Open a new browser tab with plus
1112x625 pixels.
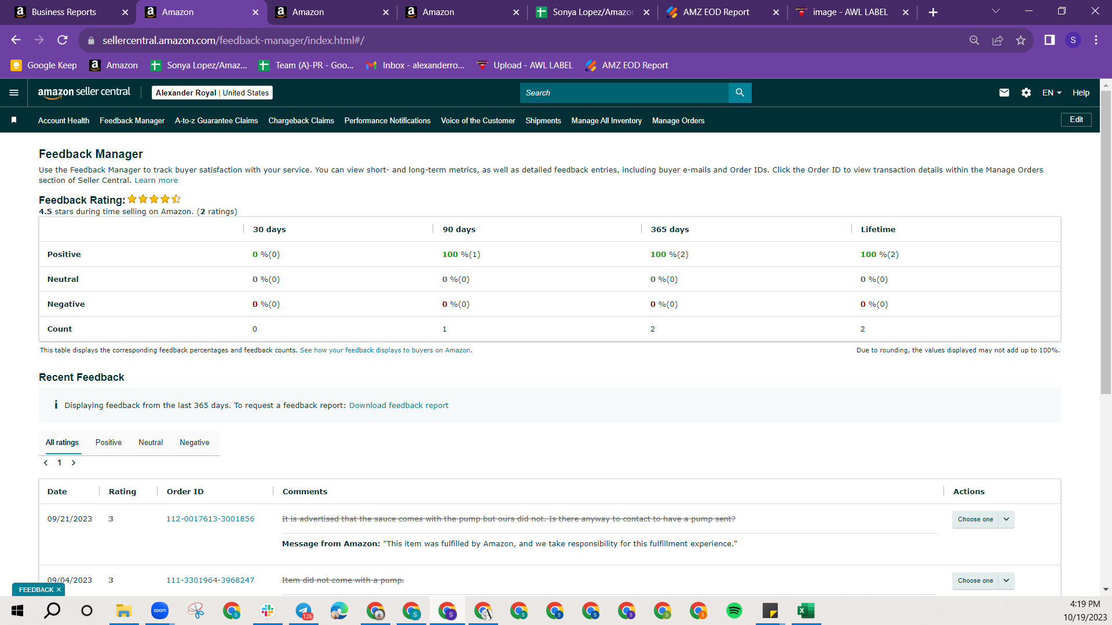point(933,12)
